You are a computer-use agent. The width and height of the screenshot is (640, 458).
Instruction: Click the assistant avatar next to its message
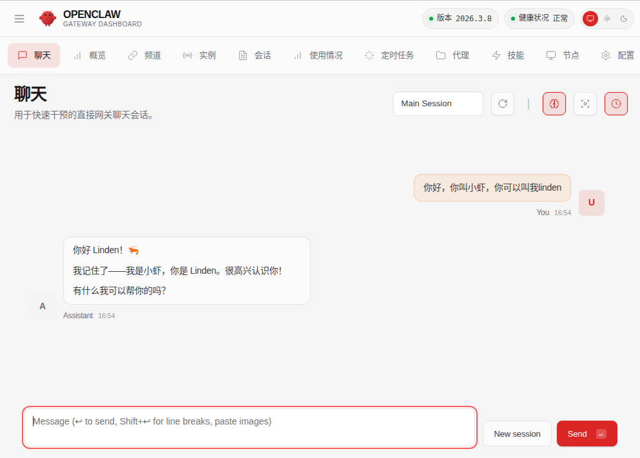(42, 307)
